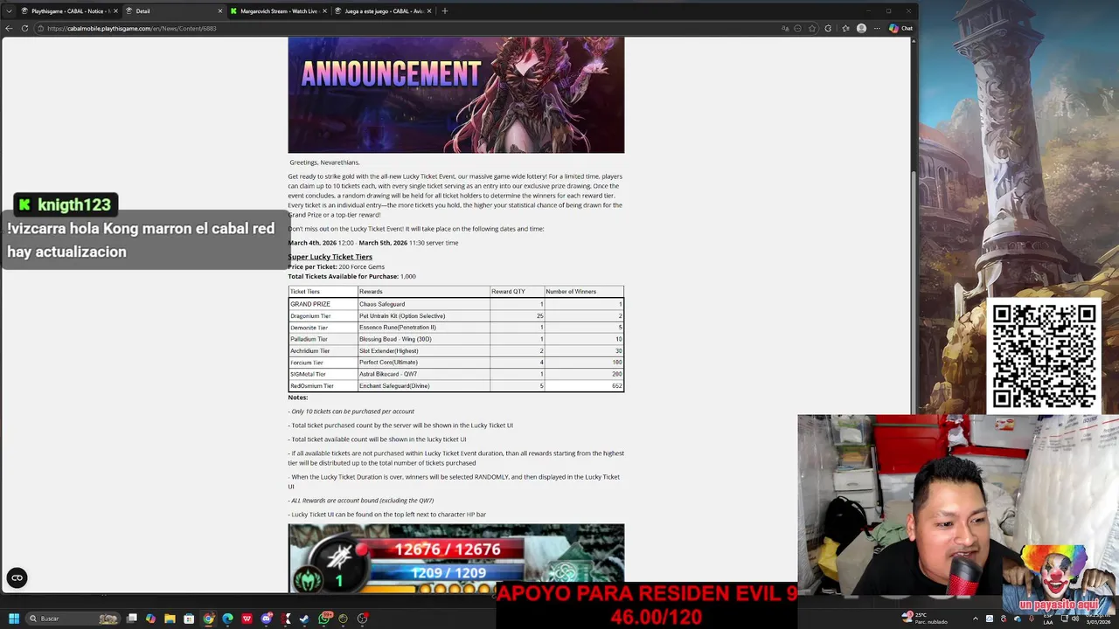The height and width of the screenshot is (629, 1119).
Task: Open the tab search dropdown arrow
Action: [9, 10]
